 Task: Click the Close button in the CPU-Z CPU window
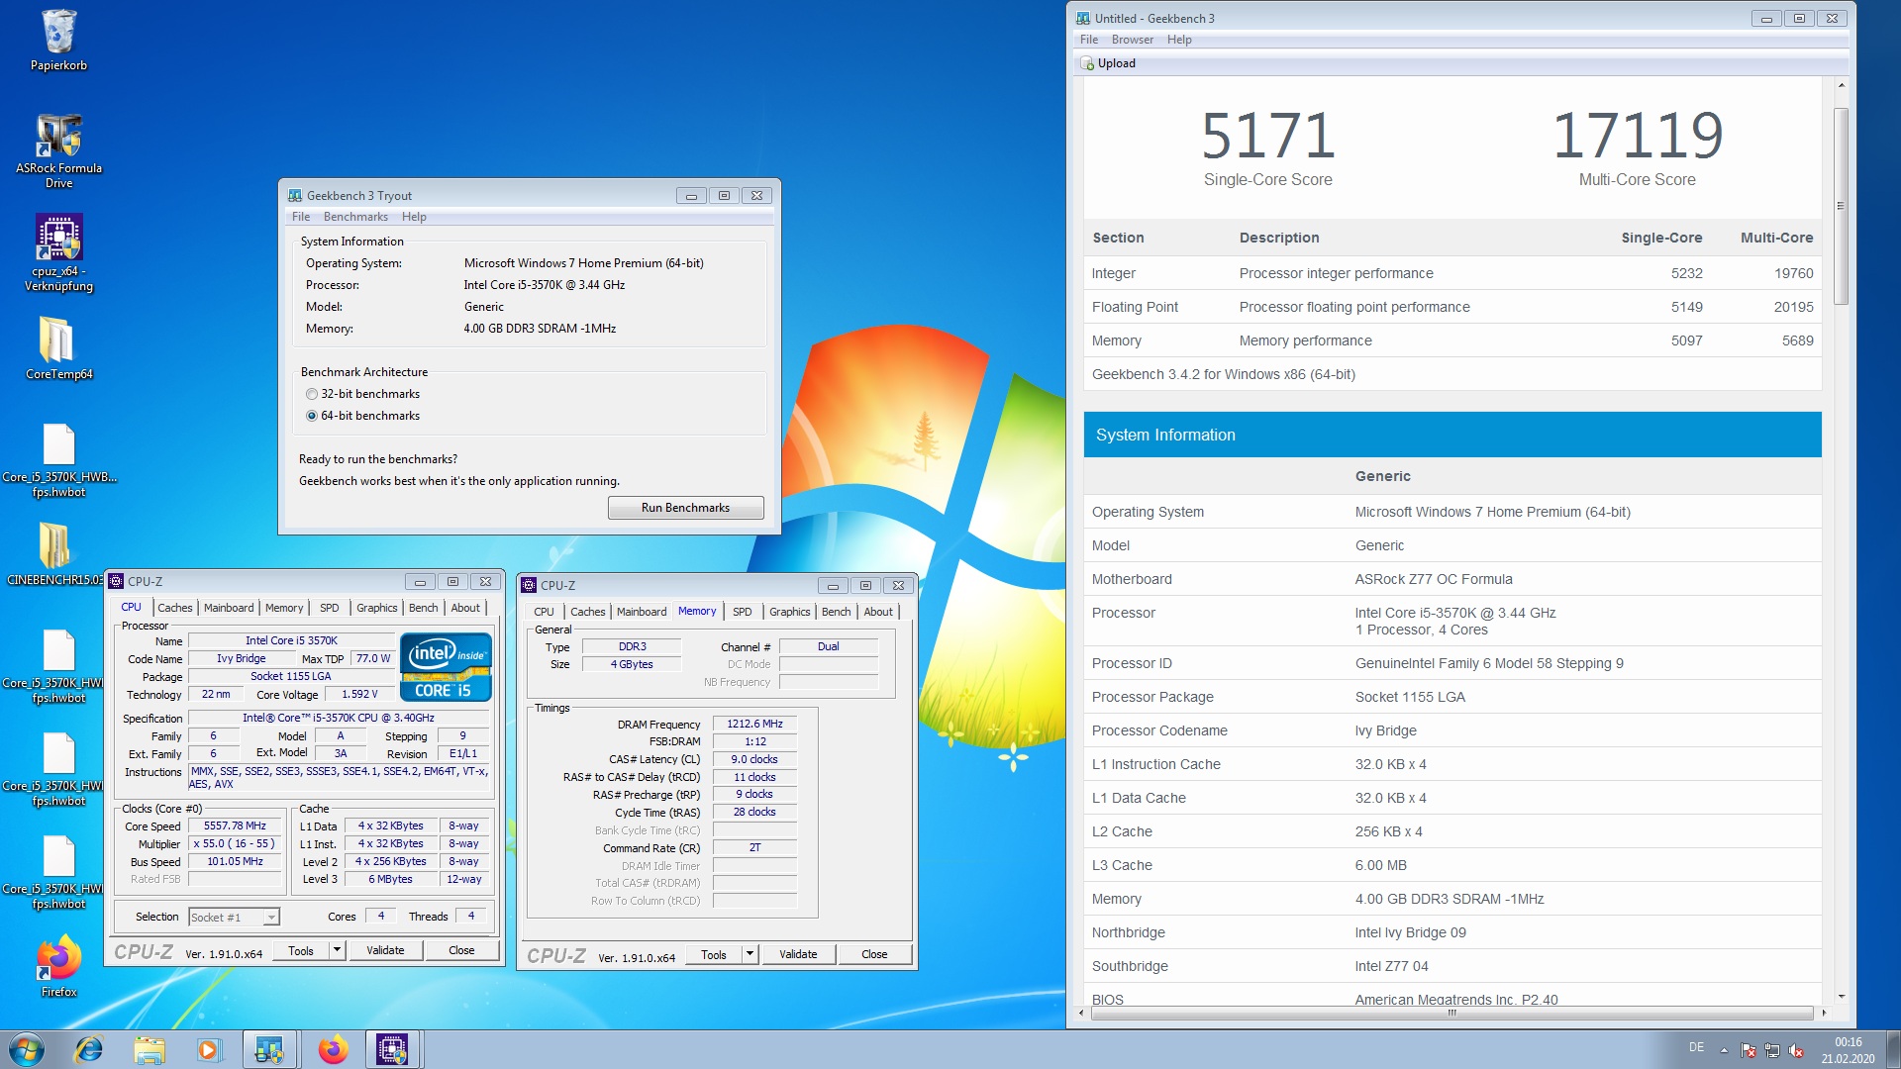click(461, 950)
